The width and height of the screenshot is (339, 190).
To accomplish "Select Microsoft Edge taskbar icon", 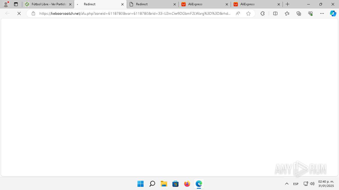I will [199, 184].
